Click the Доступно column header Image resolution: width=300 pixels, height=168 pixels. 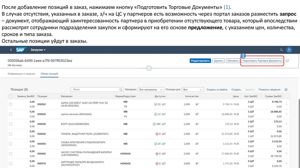coord(160,96)
